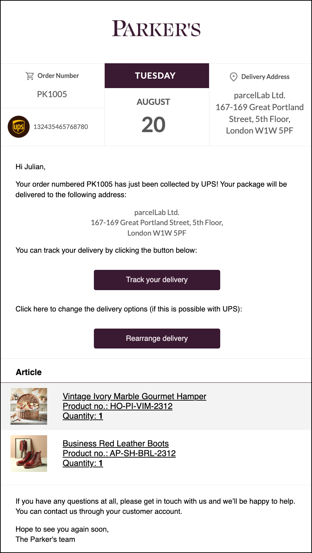This screenshot has width=312, height=553.
Task: Open the Parker's brand logo
Action: [x=156, y=29]
